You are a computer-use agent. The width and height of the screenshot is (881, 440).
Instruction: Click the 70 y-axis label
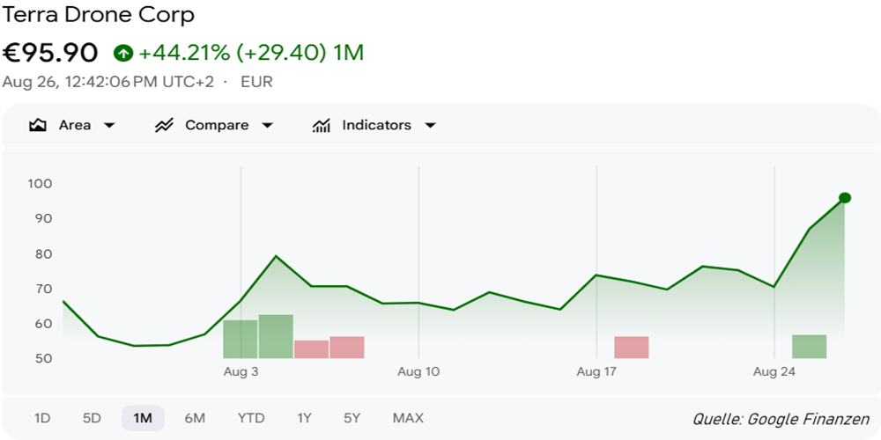[x=44, y=289]
